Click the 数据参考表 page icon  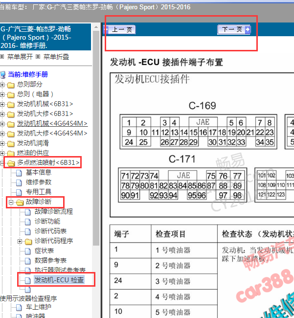coord(28,261)
